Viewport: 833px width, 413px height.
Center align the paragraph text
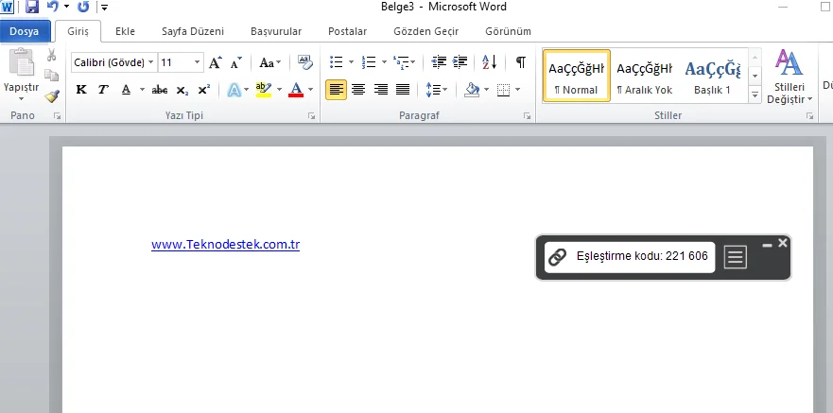pos(358,90)
